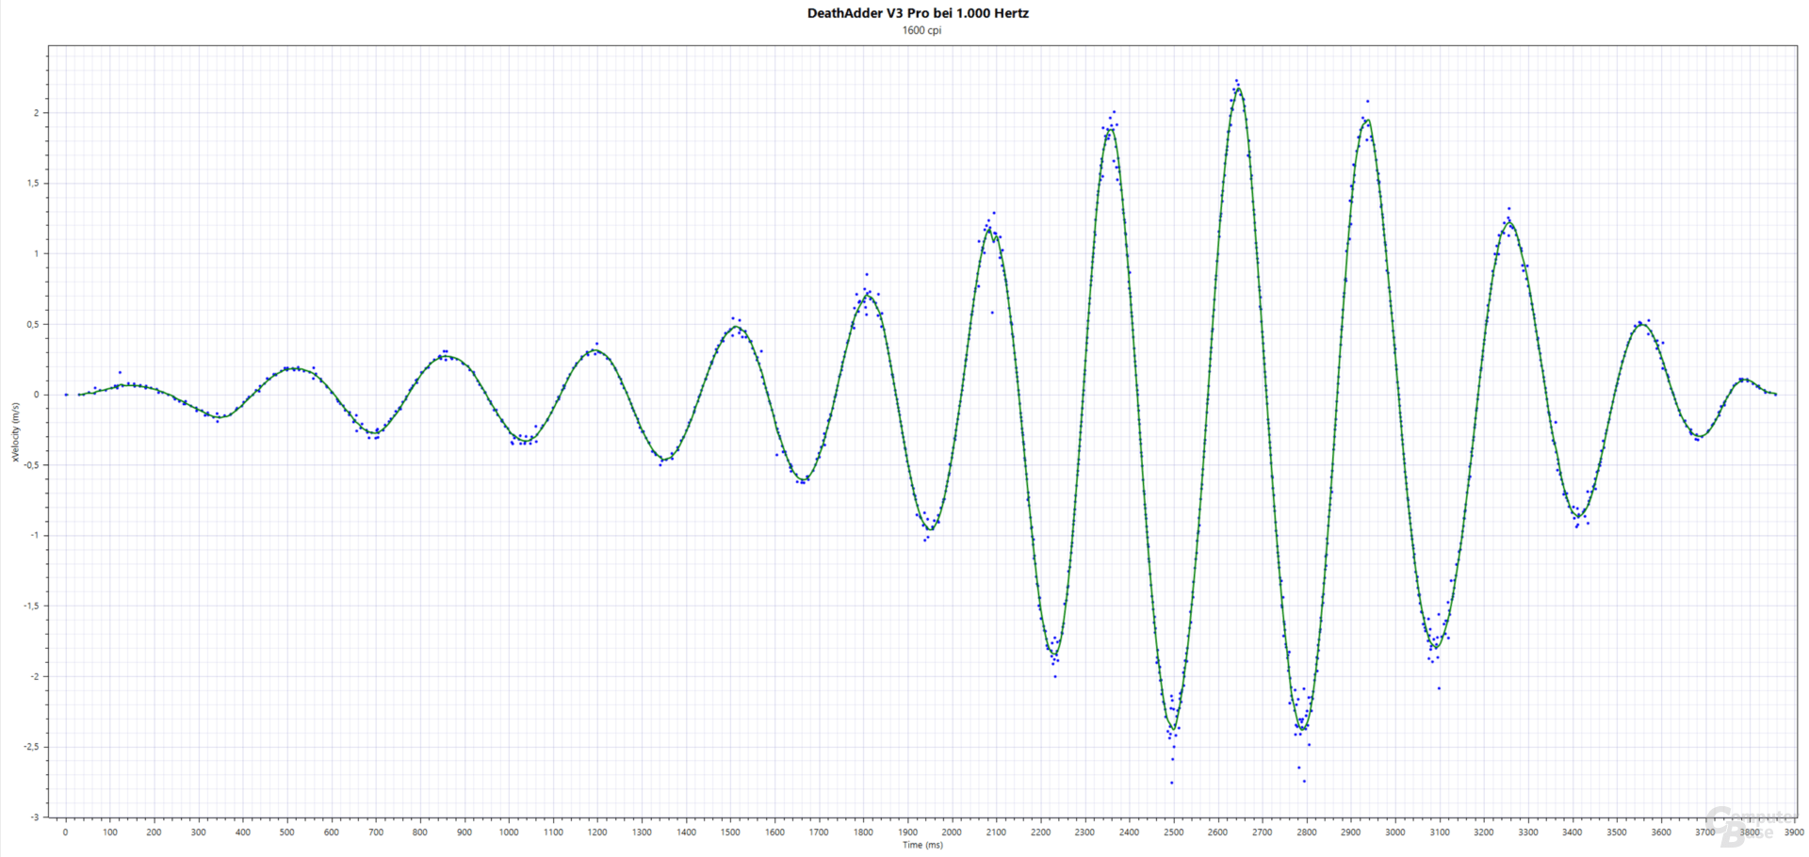Select x-axis tick label 300

click(x=199, y=832)
